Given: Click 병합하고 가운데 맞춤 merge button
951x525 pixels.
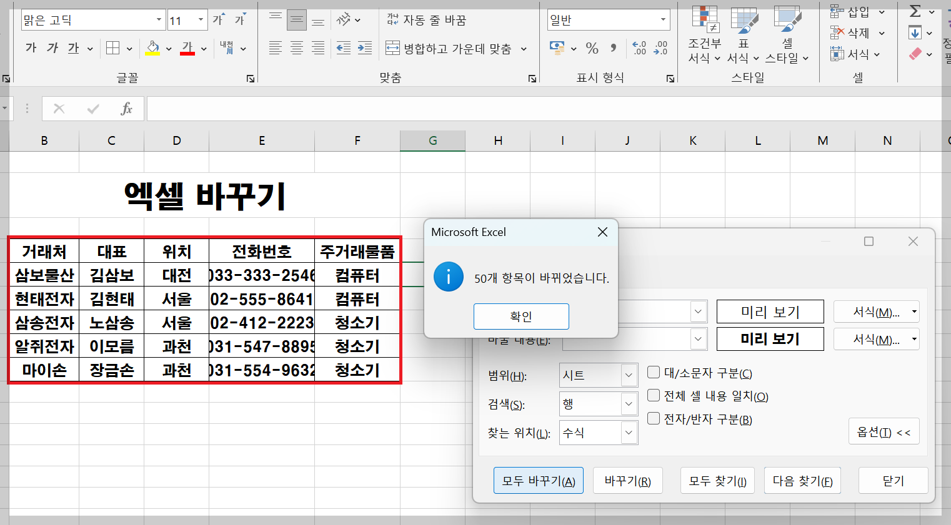Looking at the screenshot, I should click(x=449, y=48).
